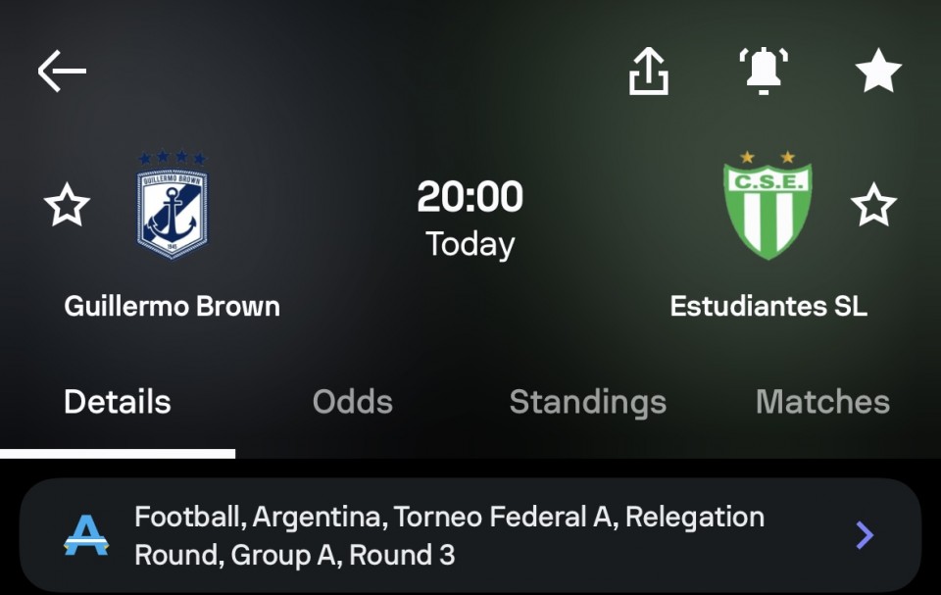Click the Guillermo Brown team name
The height and width of the screenshot is (595, 941).
tap(173, 306)
